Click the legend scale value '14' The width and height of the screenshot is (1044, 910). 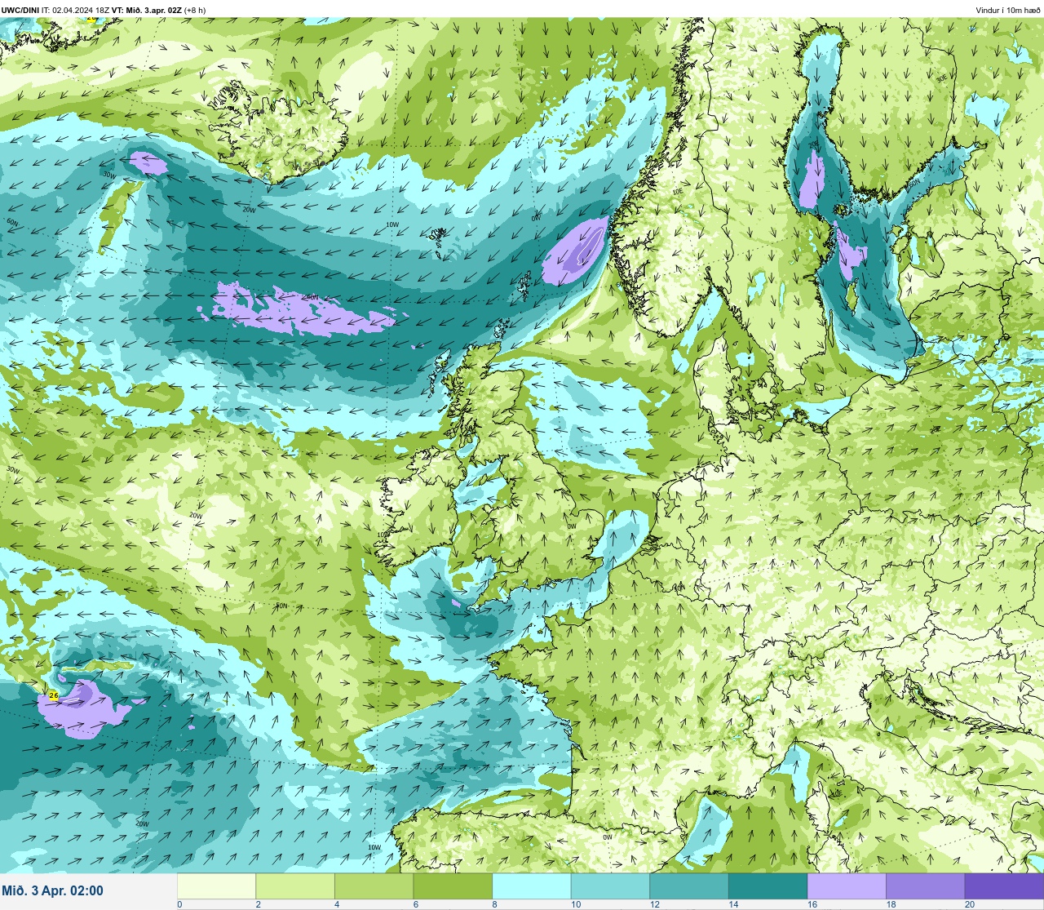click(x=732, y=904)
